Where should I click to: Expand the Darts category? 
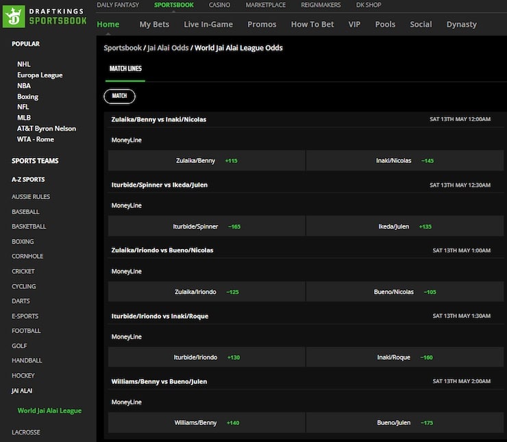[x=21, y=301]
